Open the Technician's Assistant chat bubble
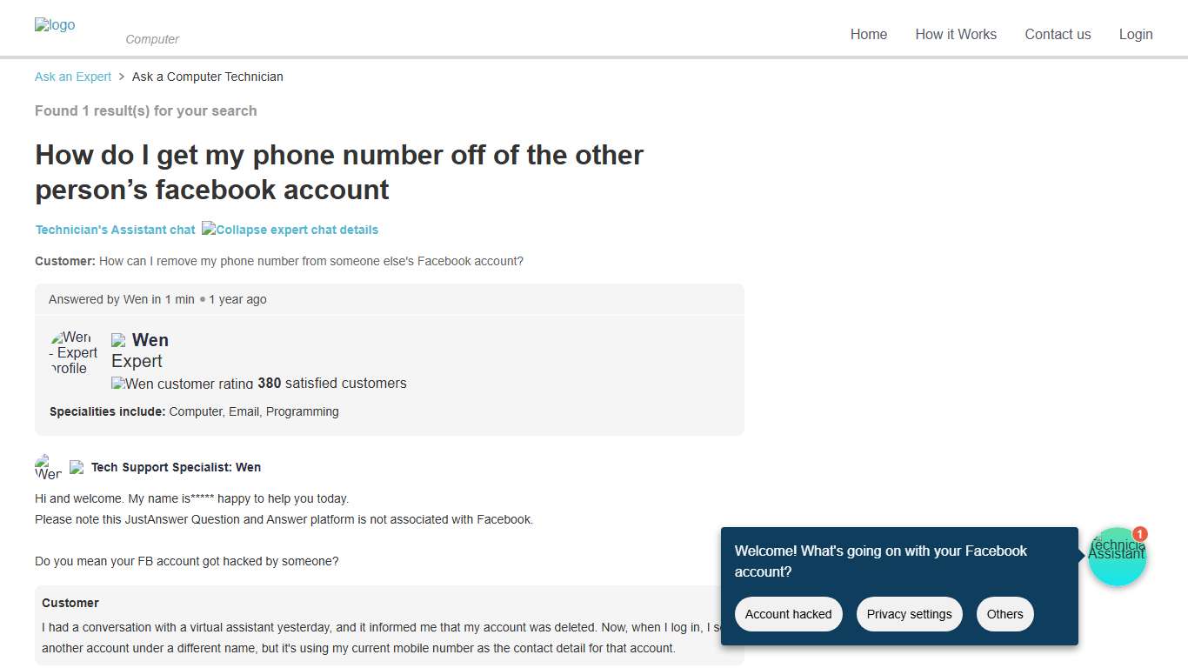The height and width of the screenshot is (668, 1188). [1117, 558]
